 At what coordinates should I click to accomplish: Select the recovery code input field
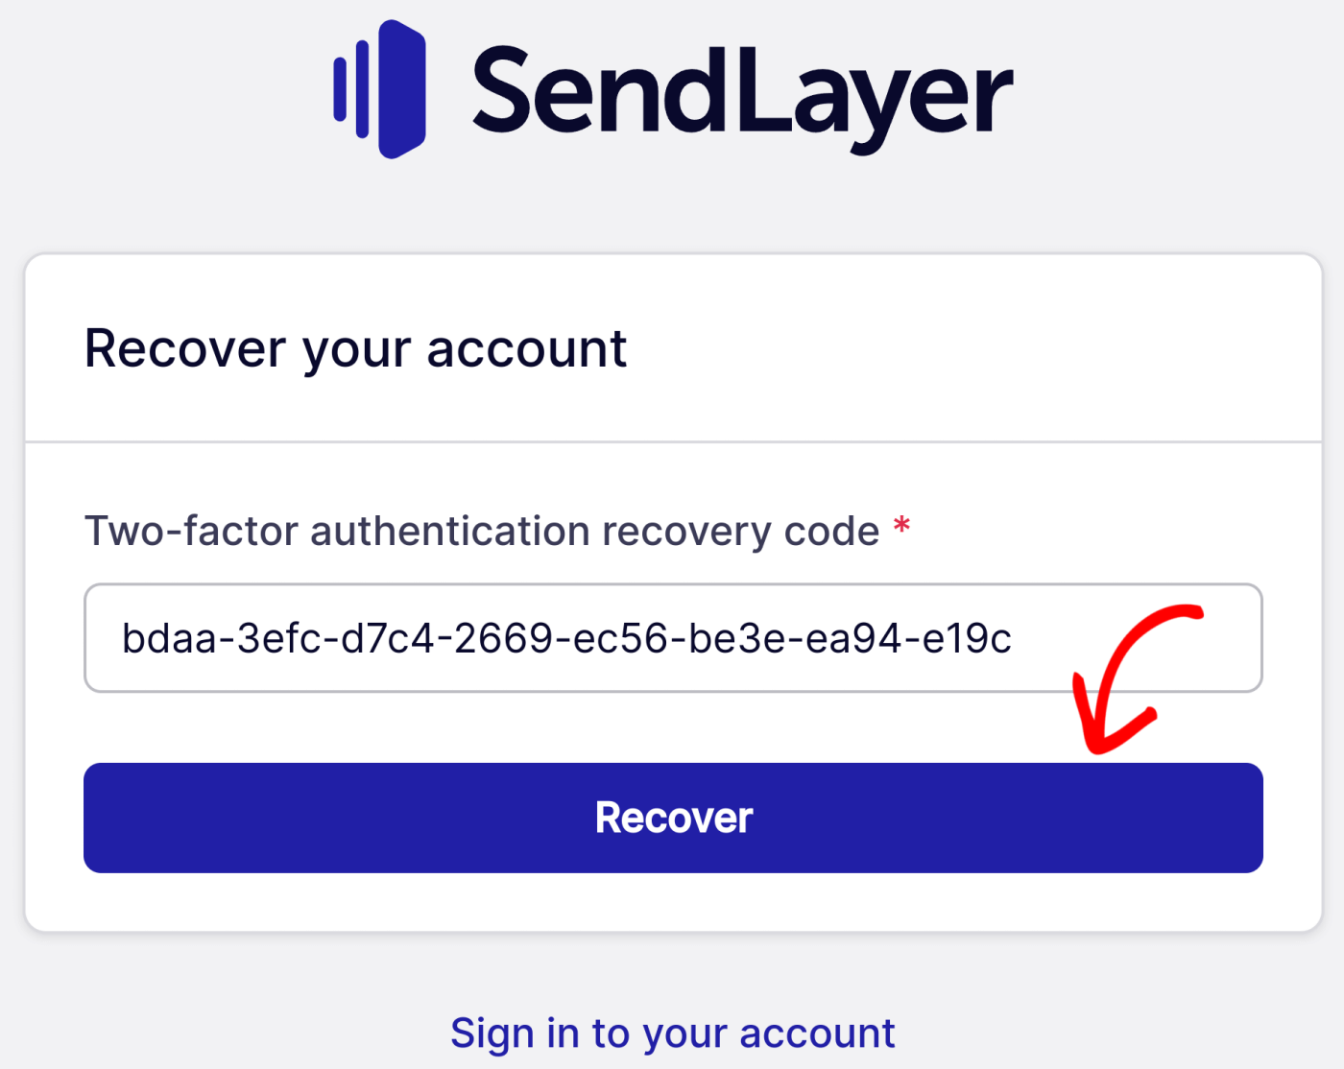tap(672, 638)
